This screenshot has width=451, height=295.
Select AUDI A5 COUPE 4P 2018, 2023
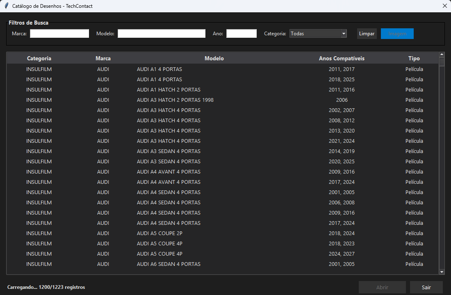click(x=223, y=244)
